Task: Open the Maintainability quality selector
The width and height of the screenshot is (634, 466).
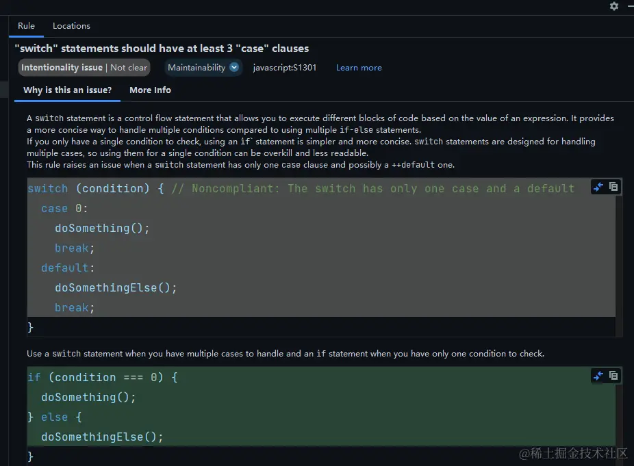Action: [202, 67]
